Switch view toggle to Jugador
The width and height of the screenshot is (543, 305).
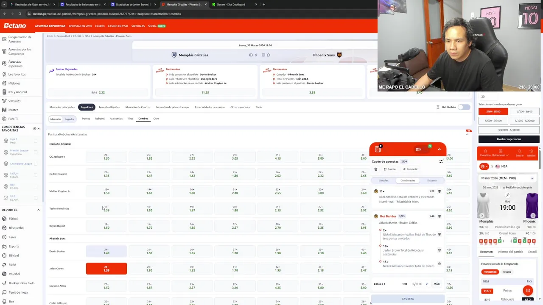tap(70, 119)
